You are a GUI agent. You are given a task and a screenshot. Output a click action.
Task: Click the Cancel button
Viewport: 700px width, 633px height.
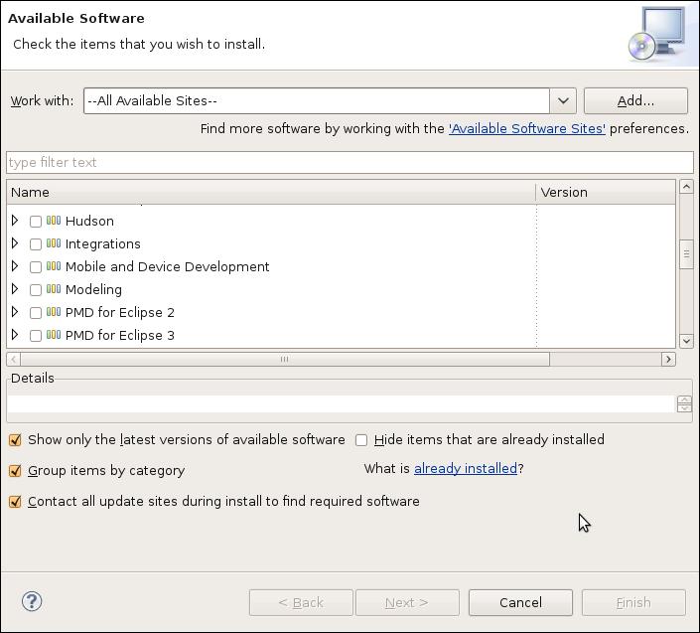click(520, 602)
